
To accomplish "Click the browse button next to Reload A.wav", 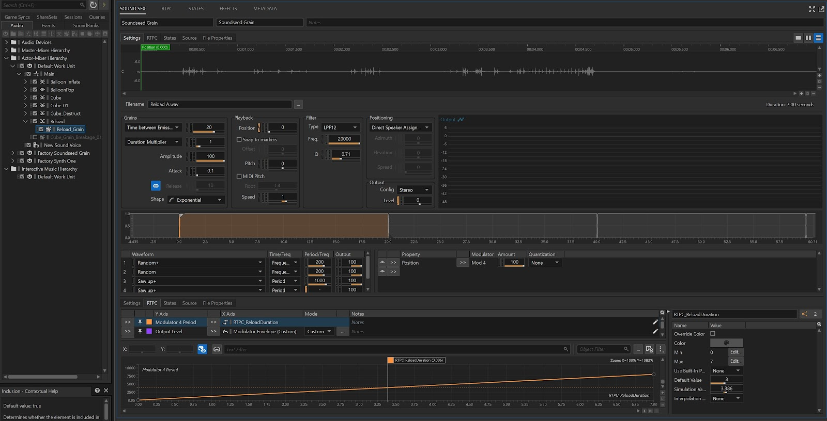I will tap(298, 105).
